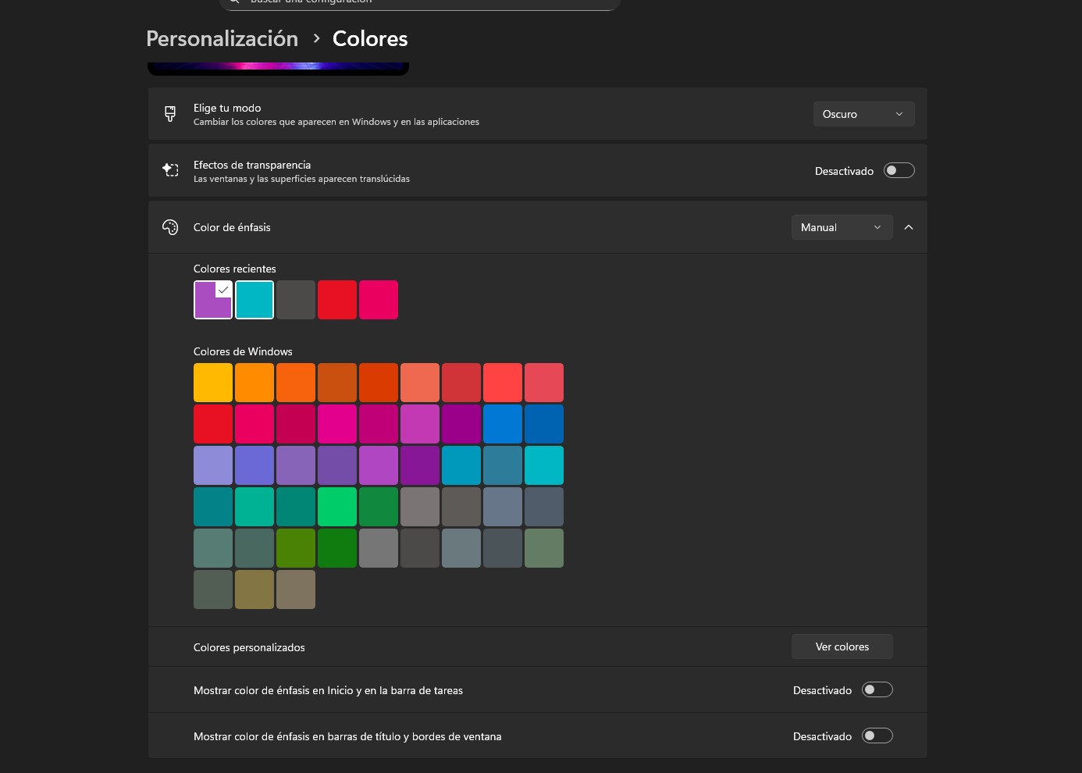This screenshot has width=1082, height=773.
Task: Collapse the Color de énfasis section
Action: click(909, 227)
